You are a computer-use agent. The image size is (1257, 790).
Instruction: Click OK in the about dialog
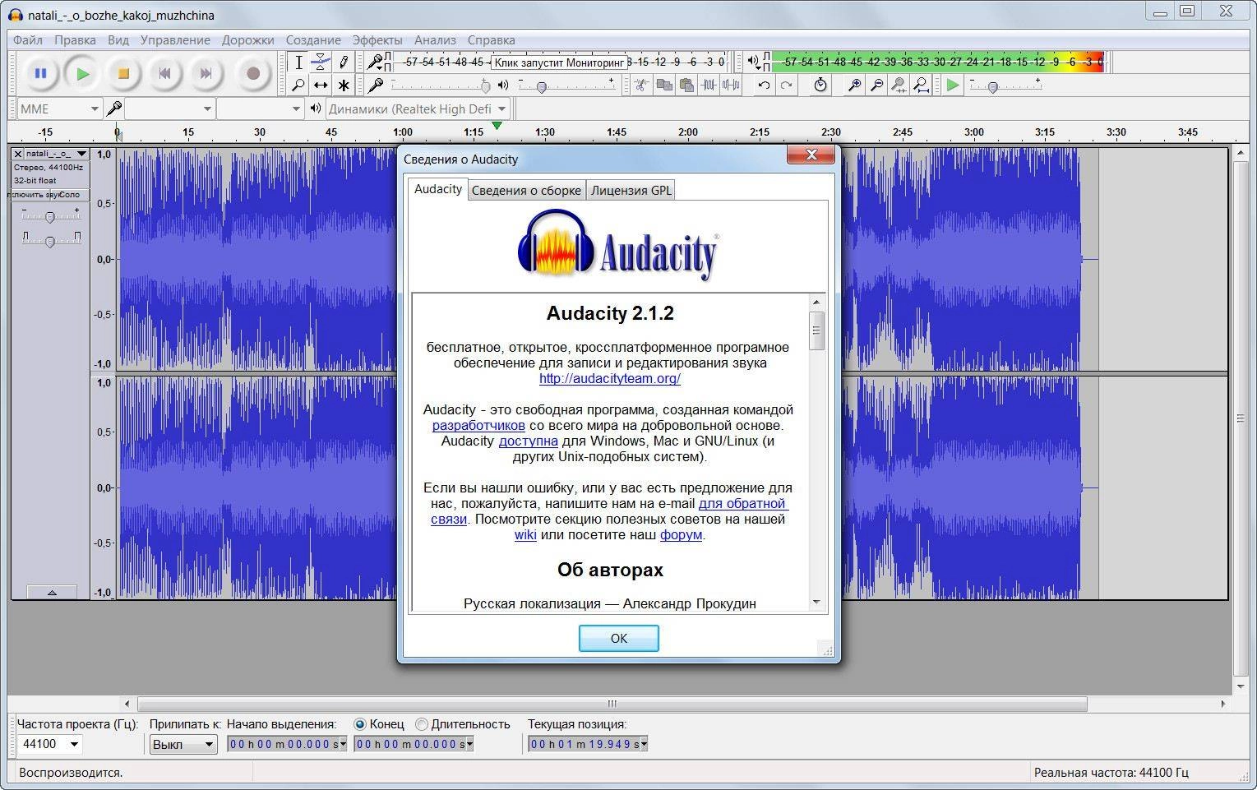click(x=619, y=638)
